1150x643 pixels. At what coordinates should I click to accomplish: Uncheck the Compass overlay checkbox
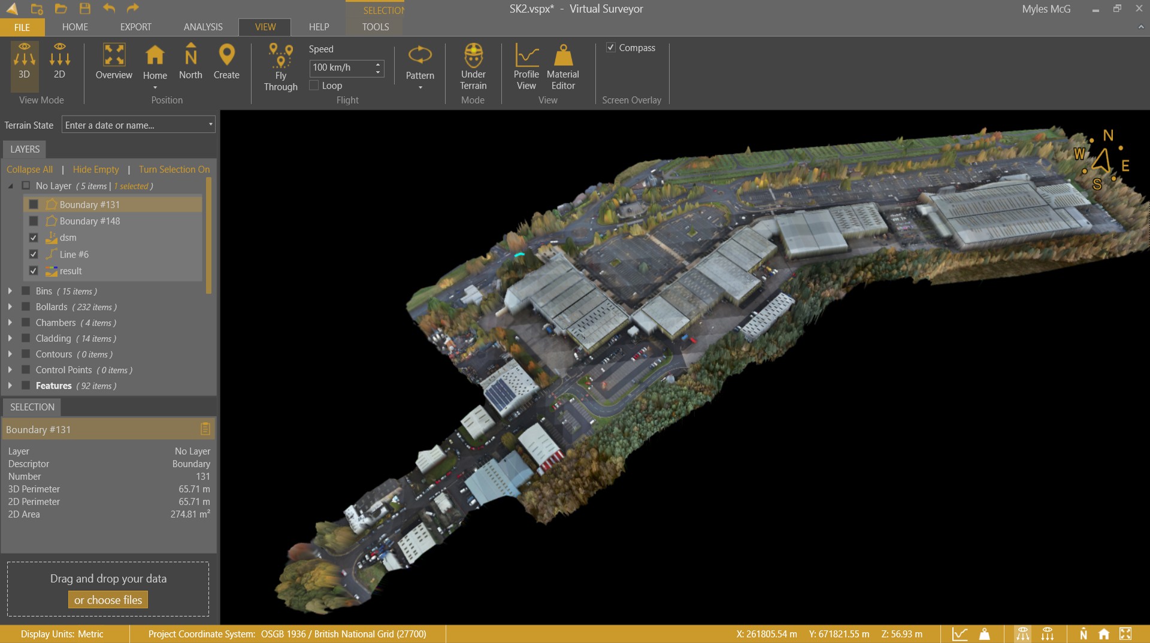[x=611, y=47]
